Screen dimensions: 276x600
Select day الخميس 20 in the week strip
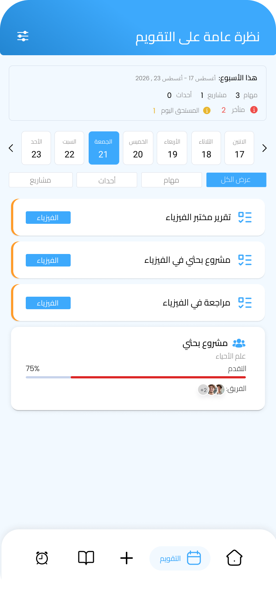coord(138,148)
